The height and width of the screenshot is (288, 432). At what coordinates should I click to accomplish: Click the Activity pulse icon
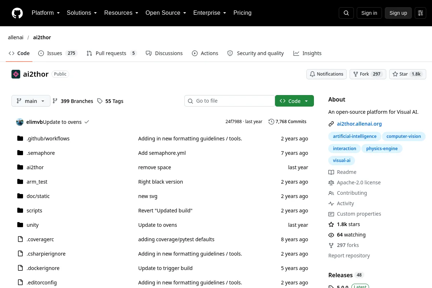point(331,203)
